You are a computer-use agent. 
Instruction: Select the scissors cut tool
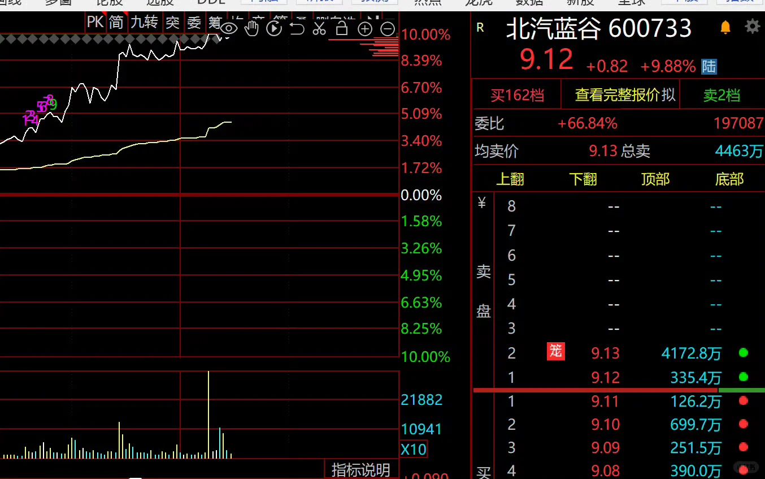(x=319, y=28)
